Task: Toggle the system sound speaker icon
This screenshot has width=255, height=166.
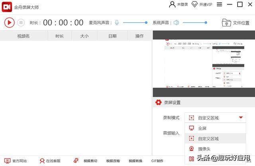Action: (176, 22)
